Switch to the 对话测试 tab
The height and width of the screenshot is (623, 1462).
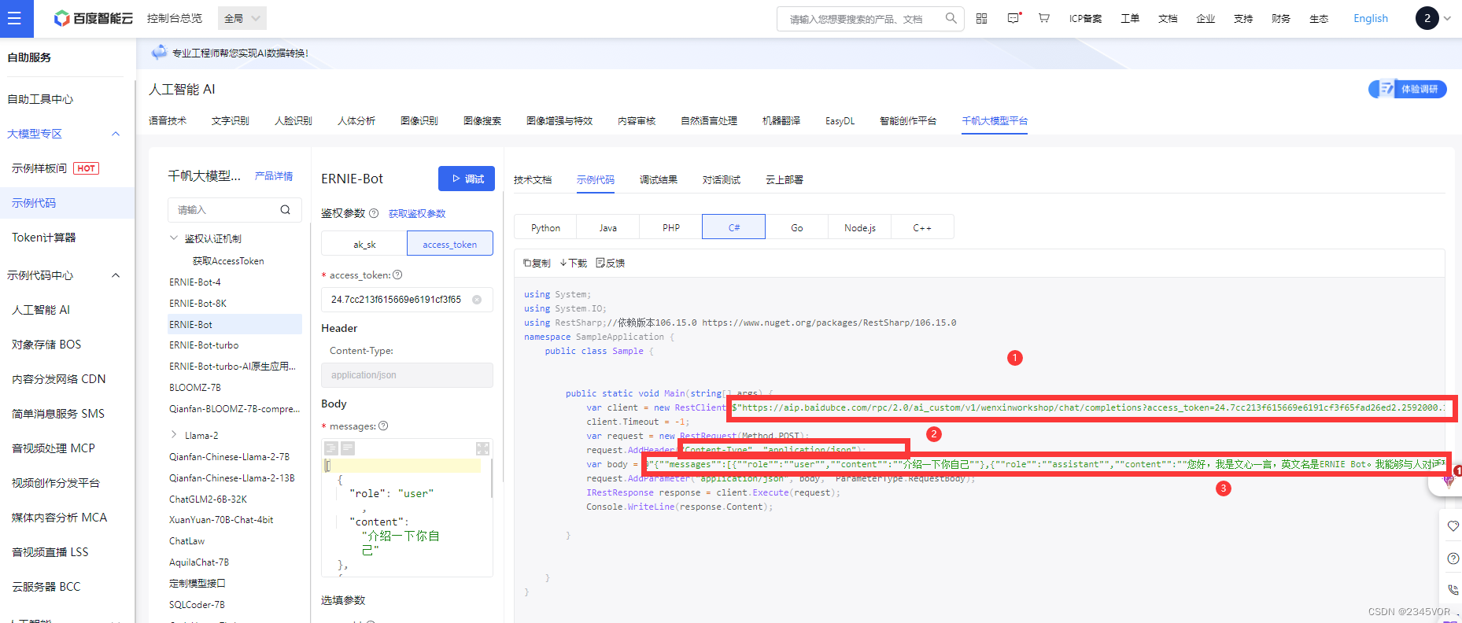722,179
